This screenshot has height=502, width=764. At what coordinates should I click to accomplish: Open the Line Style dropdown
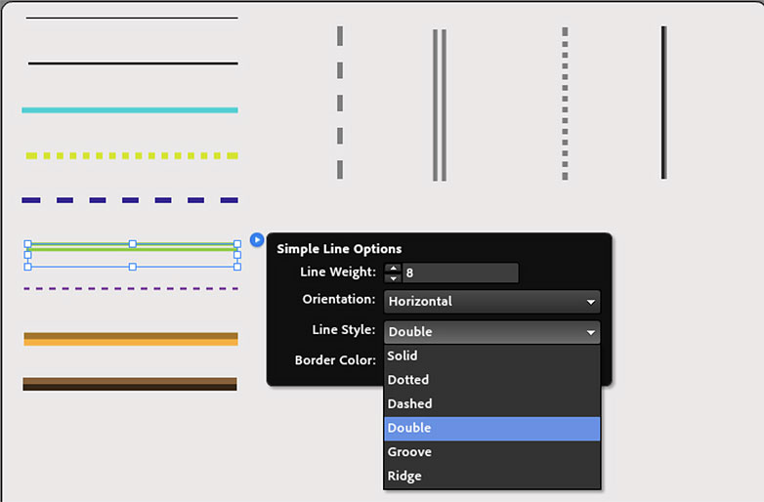492,332
